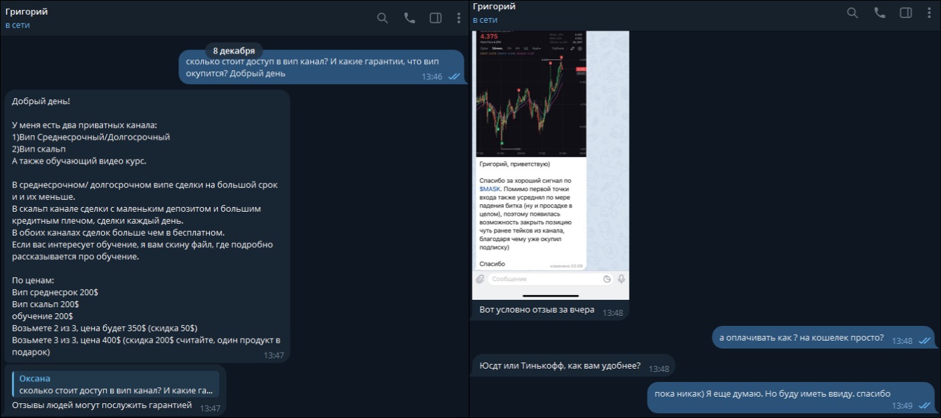Click the timer icon inside the Сообщение field

click(x=607, y=279)
